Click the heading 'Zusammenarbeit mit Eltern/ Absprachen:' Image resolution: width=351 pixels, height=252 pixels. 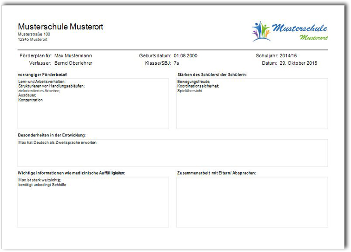tap(217, 173)
